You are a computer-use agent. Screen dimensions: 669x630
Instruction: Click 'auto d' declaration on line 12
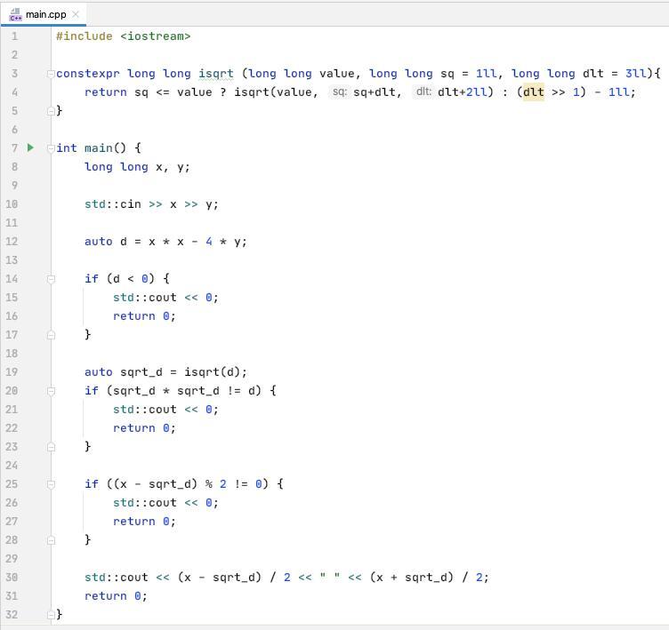click(106, 242)
